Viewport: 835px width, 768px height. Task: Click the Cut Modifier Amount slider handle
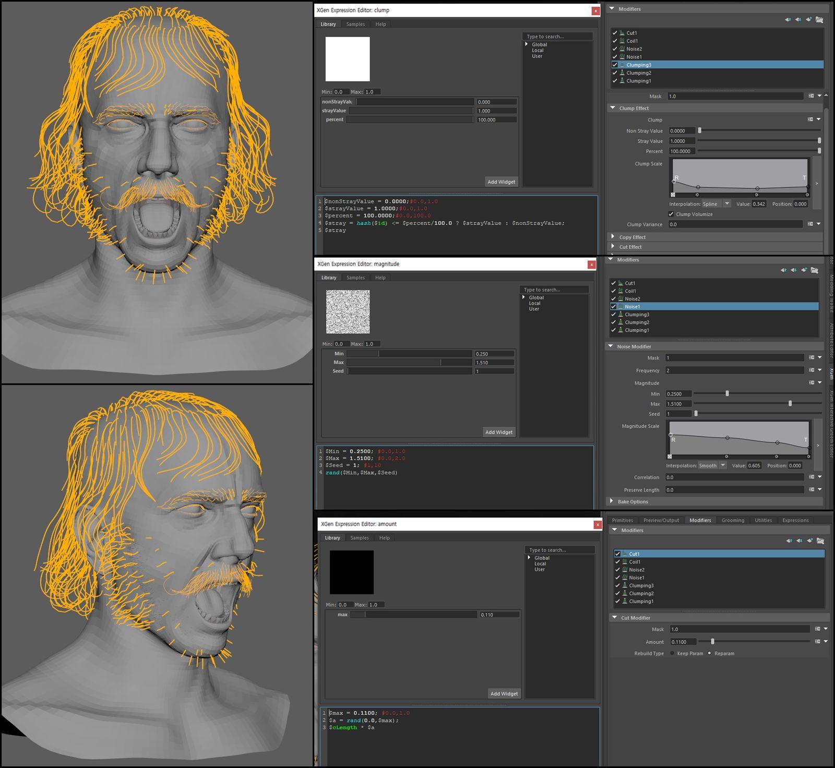click(x=712, y=642)
